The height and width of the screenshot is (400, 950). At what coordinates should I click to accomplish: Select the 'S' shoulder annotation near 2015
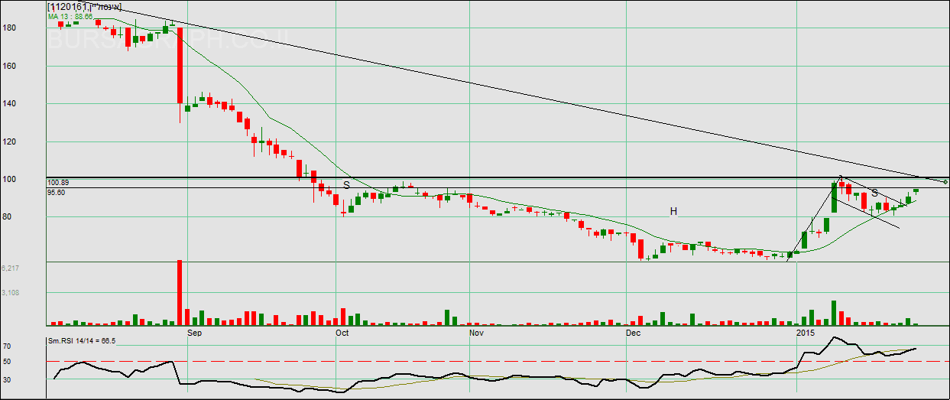tap(875, 193)
